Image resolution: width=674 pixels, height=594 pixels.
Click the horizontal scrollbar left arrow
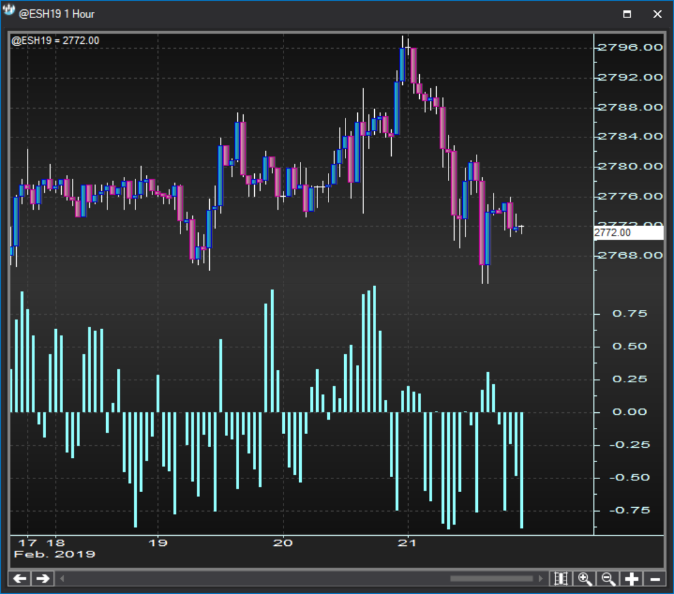click(62, 578)
